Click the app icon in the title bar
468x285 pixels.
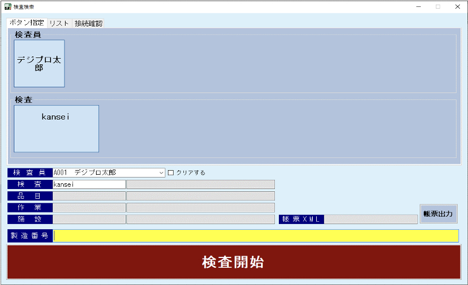(7, 7)
